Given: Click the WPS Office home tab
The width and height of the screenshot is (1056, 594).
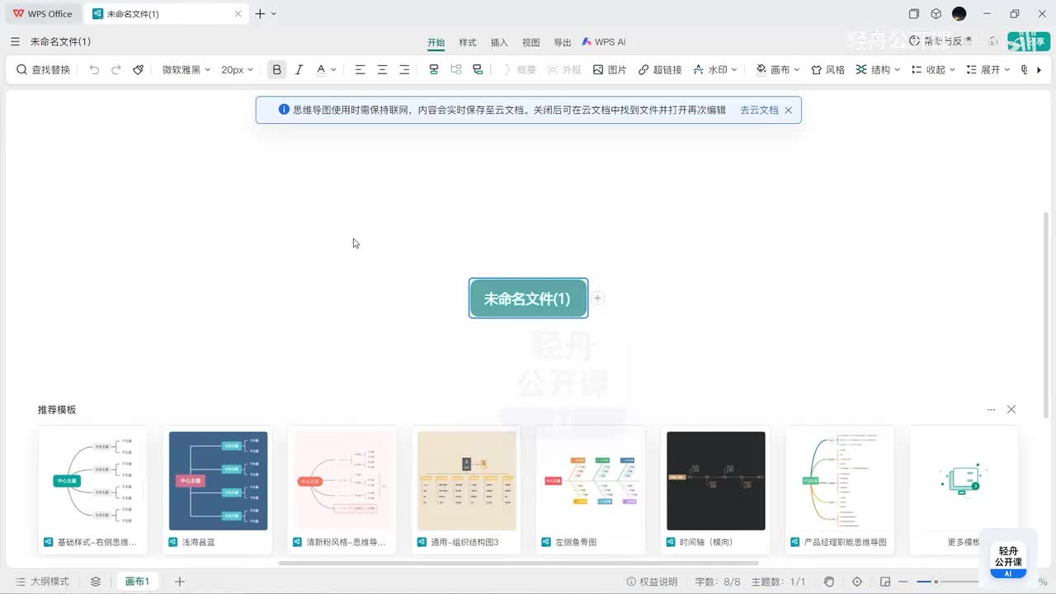Looking at the screenshot, I should point(42,14).
